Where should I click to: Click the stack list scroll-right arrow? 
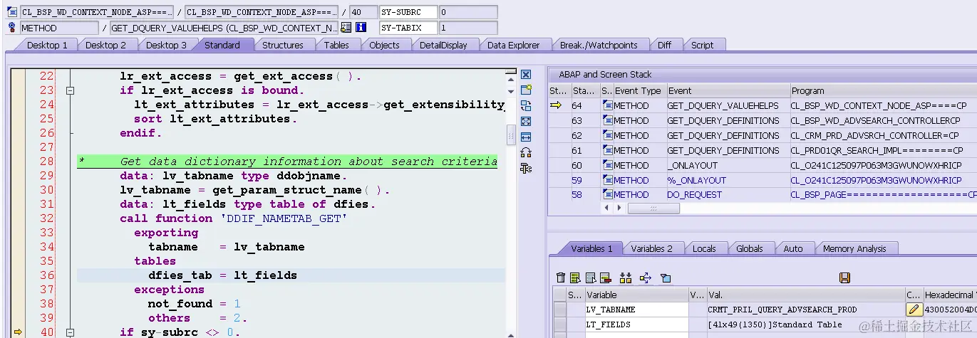(619, 208)
